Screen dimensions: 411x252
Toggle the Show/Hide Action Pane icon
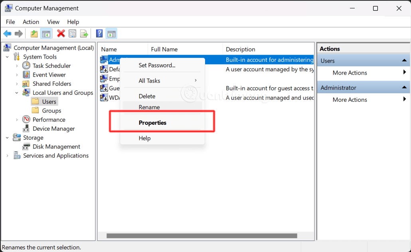tap(111, 34)
